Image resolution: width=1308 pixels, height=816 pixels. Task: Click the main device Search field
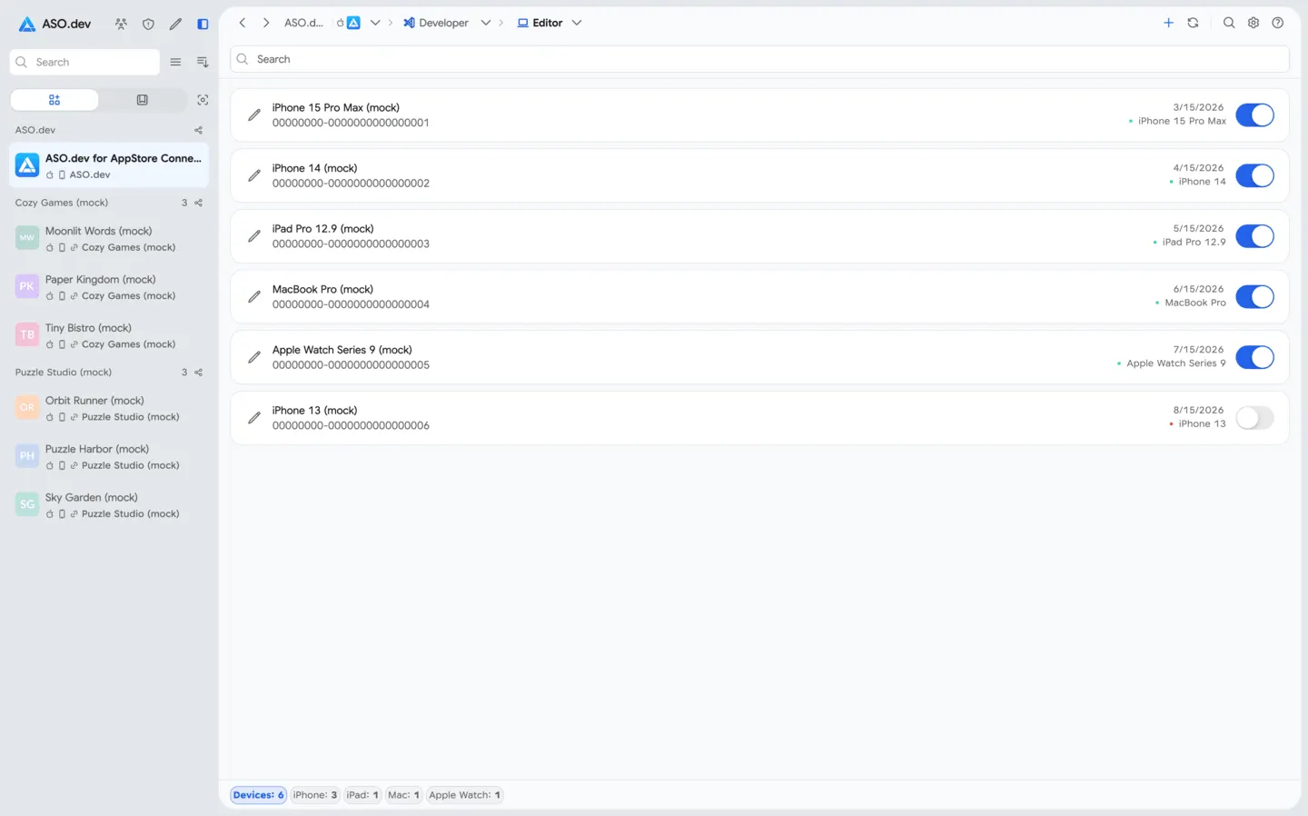759,59
